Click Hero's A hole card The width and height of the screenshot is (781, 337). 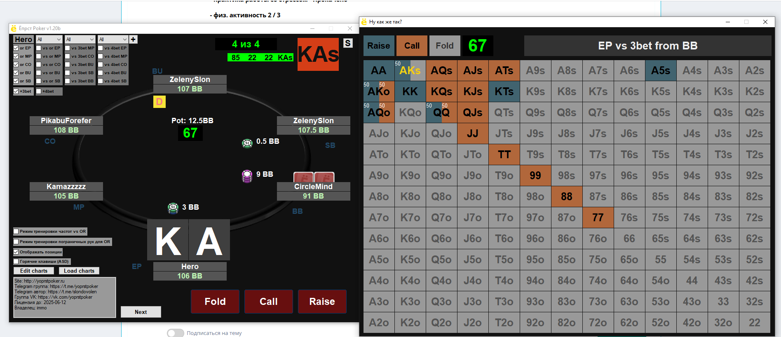[209, 240]
